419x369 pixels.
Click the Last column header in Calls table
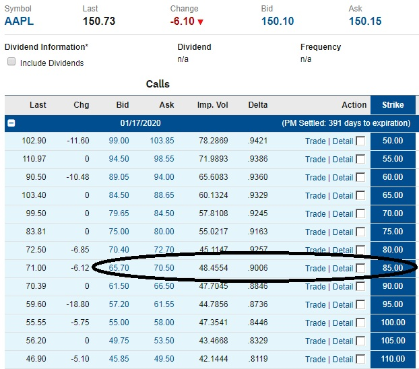[38, 105]
